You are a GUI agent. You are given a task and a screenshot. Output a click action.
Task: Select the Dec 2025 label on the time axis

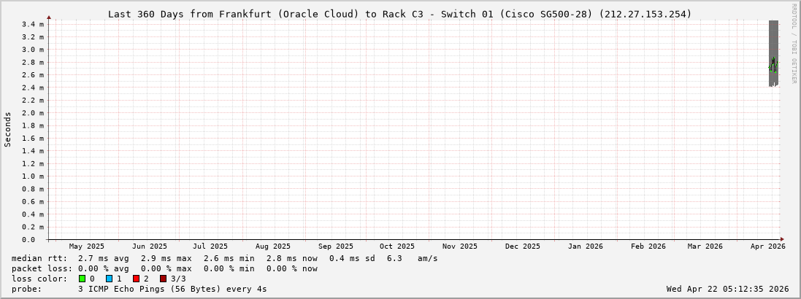523,246
